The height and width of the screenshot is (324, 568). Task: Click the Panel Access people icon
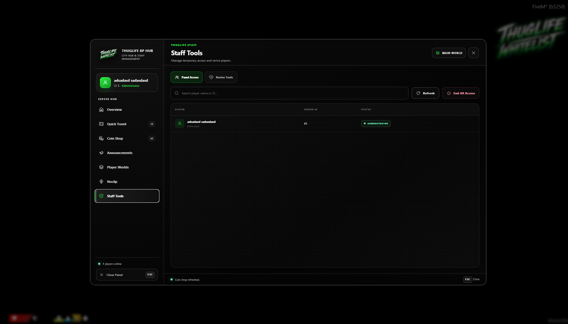click(x=177, y=77)
